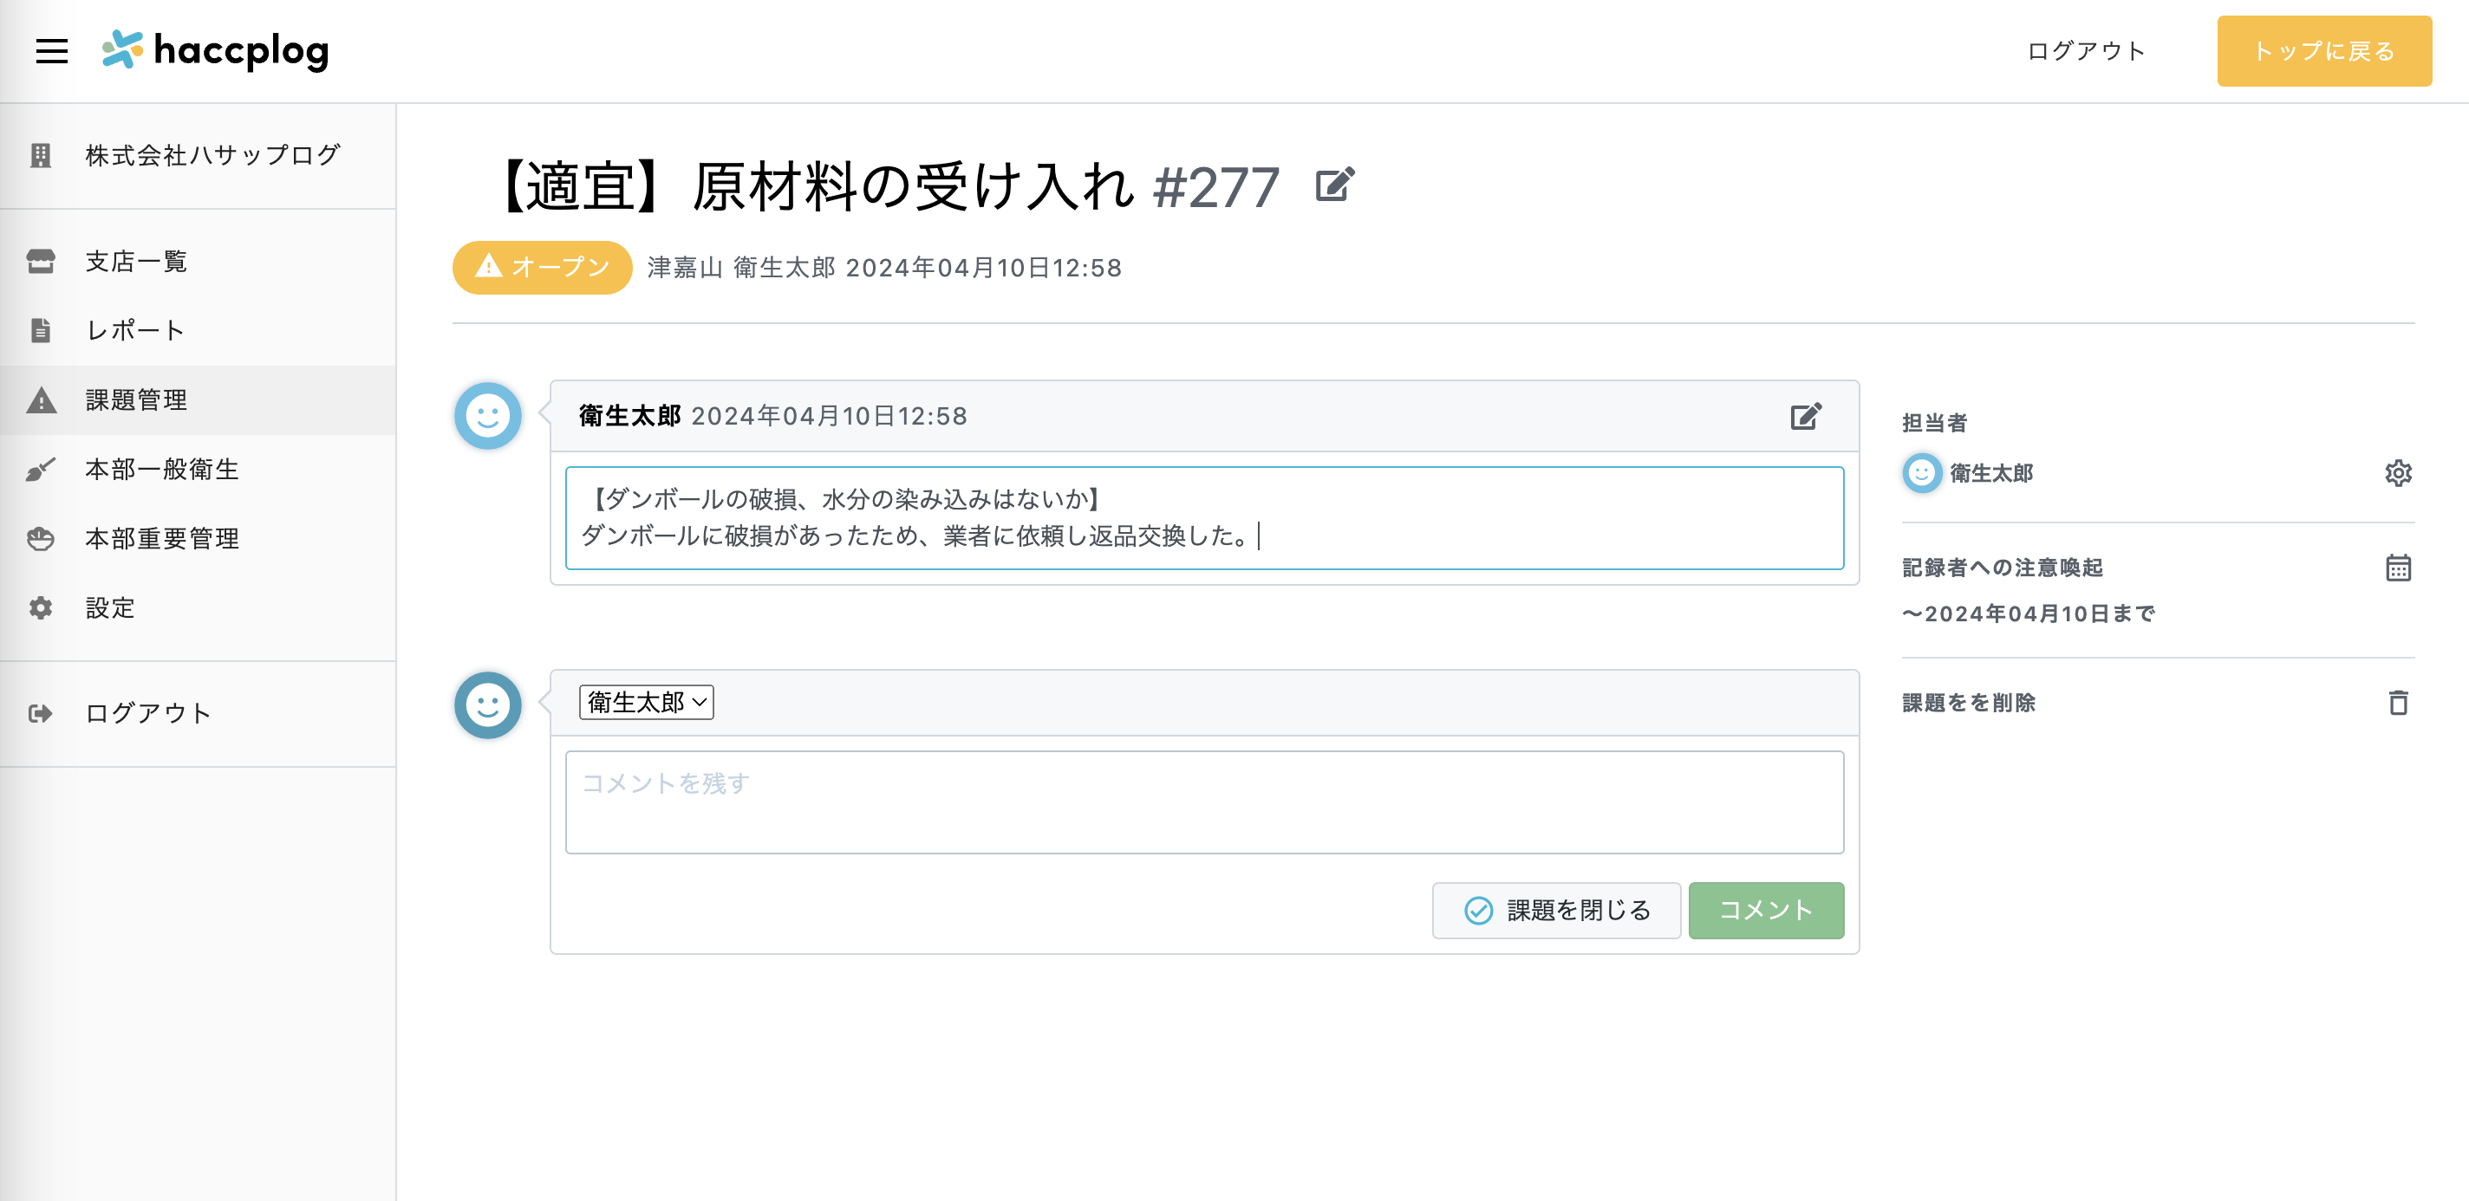Toggle the オープン status badge
Viewport: 2469px width, 1201px height.
[x=541, y=268]
